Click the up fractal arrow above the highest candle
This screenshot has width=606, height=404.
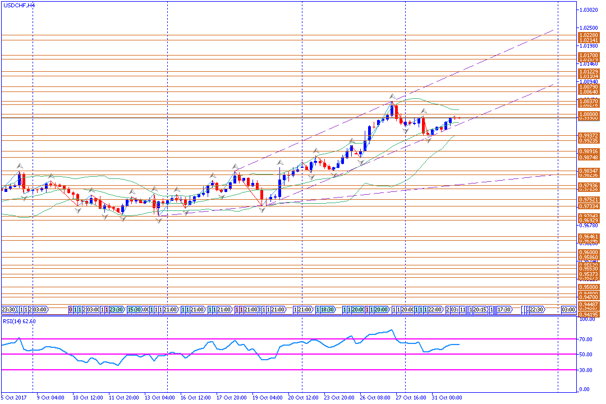392,97
